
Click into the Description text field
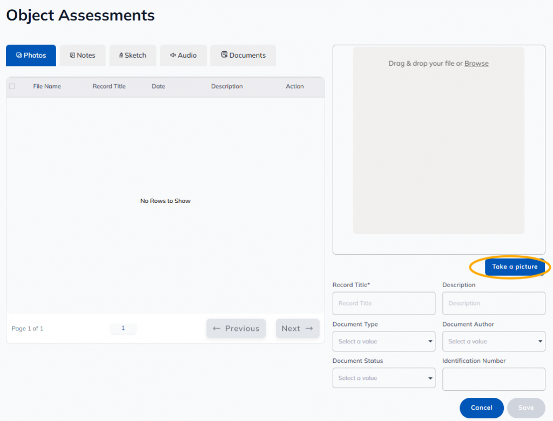(493, 303)
